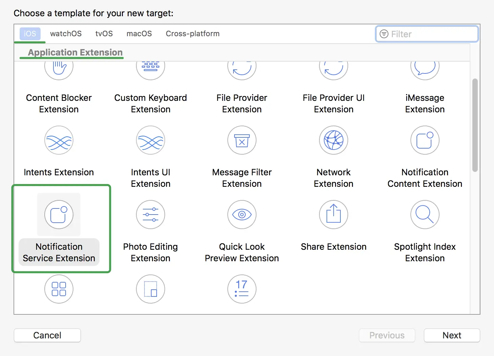Select the File Provider Extension icon

point(242,70)
